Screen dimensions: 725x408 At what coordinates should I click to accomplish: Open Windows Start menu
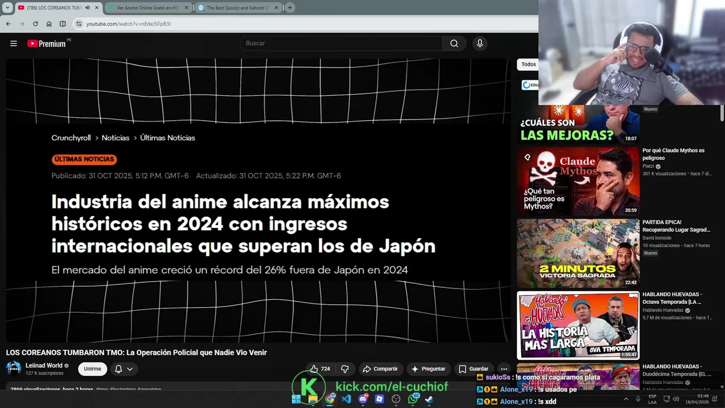click(296, 399)
